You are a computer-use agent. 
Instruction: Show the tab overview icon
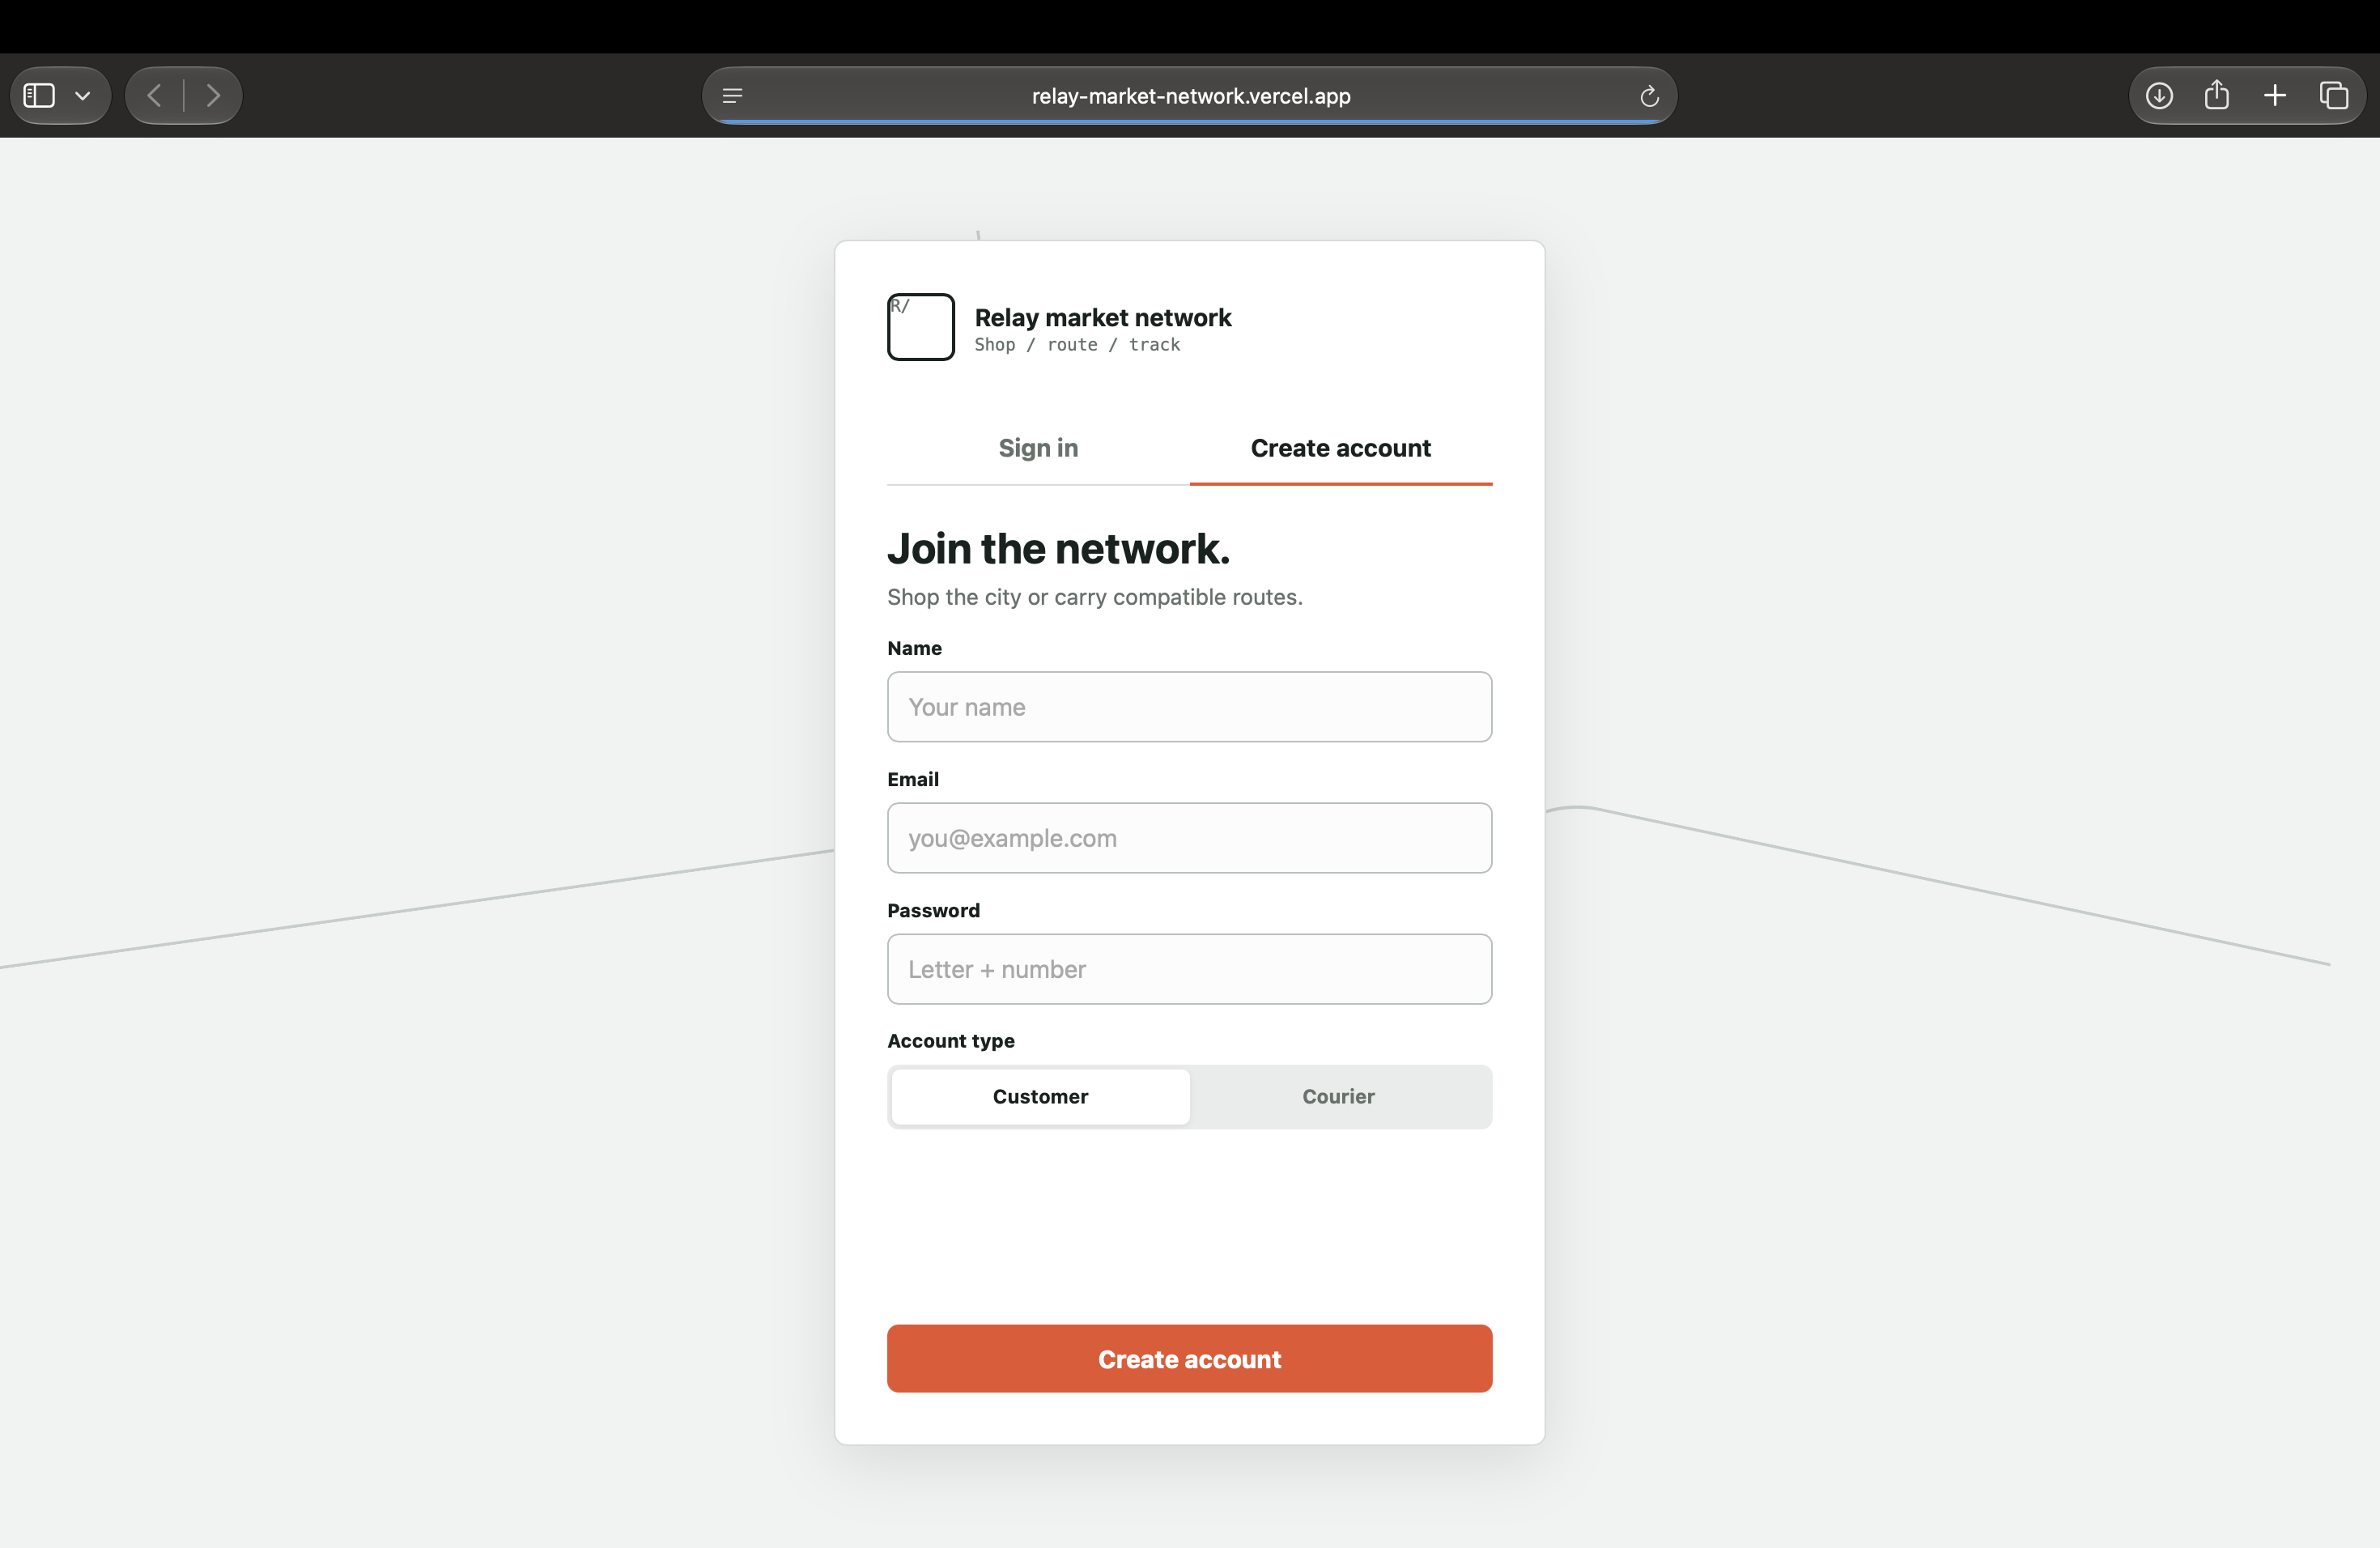tap(2334, 96)
